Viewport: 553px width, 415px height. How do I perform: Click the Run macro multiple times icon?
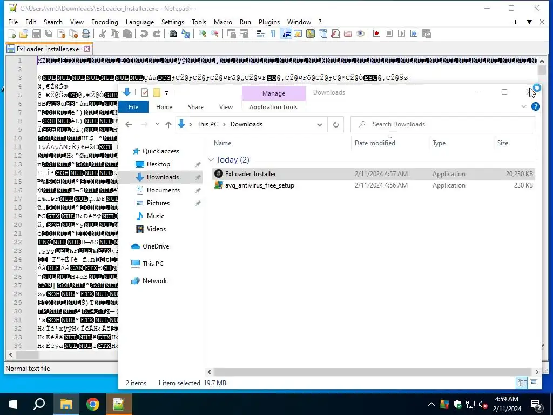point(414,34)
